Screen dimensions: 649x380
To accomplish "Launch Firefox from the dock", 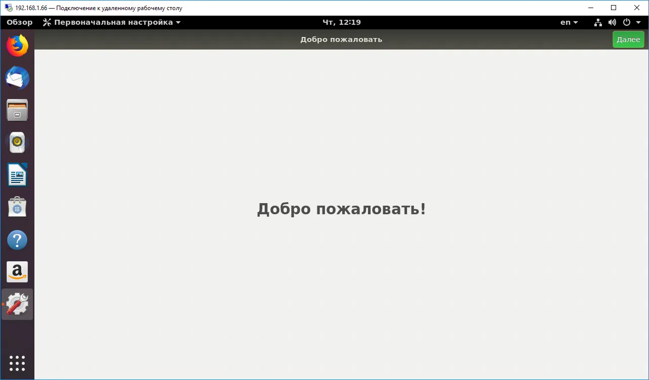I will tap(17, 46).
